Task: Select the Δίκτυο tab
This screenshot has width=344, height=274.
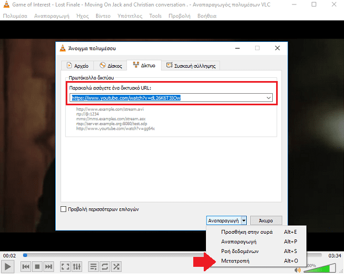Action: click(144, 65)
